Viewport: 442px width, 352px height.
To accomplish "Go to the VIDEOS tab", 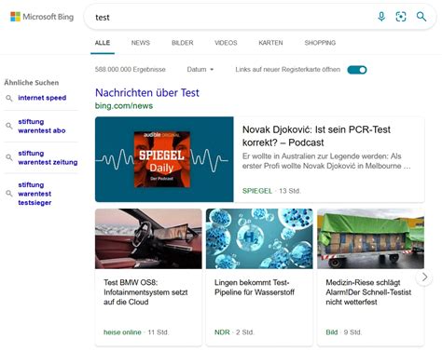I will (226, 43).
